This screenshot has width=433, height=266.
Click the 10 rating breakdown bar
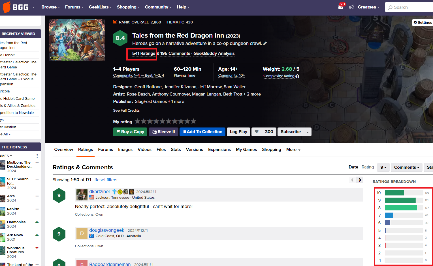[x=404, y=193]
